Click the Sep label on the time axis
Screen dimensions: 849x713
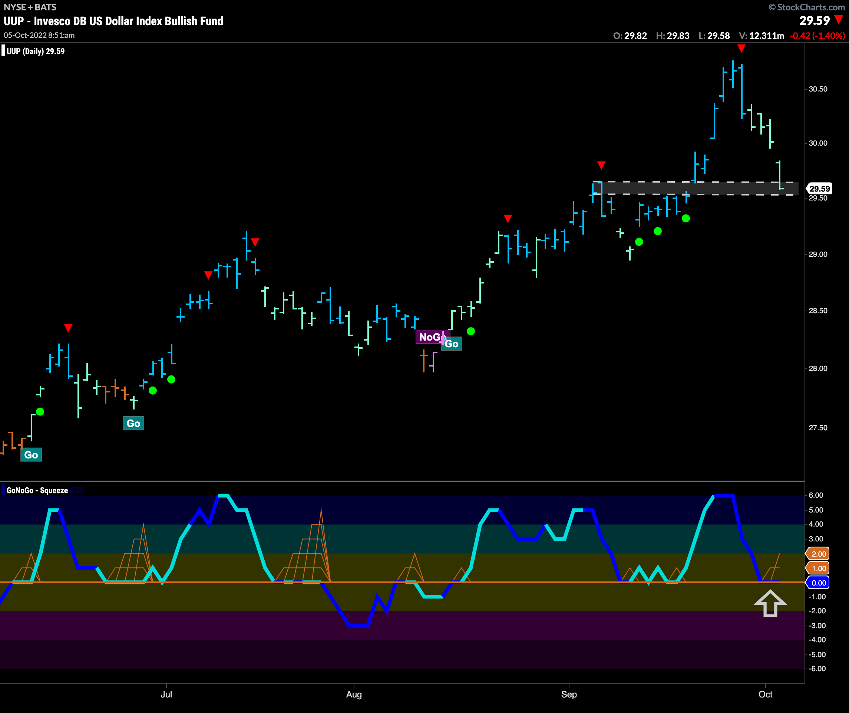[569, 694]
